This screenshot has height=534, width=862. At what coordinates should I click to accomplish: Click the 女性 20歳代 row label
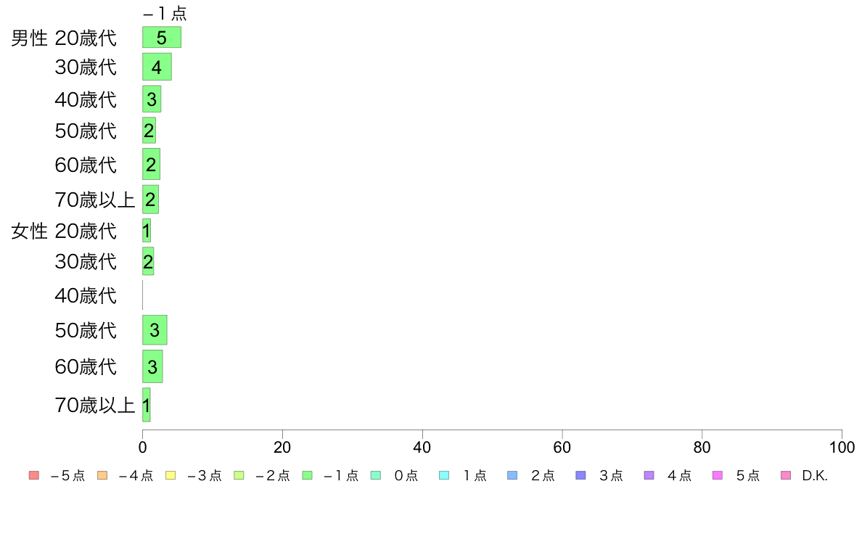click(x=64, y=231)
